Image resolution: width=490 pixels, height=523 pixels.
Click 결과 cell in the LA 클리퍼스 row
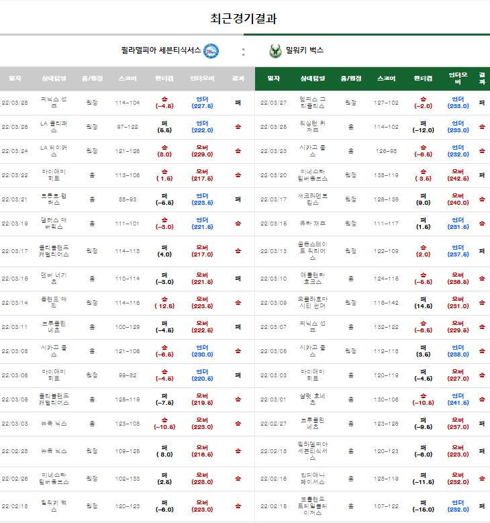point(238,127)
